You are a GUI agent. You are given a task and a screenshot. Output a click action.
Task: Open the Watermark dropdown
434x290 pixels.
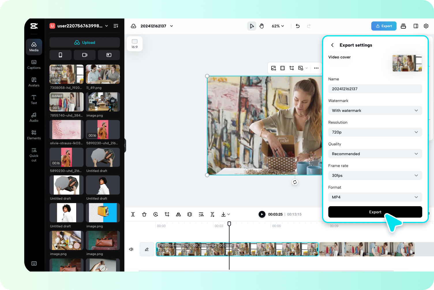[375, 110]
